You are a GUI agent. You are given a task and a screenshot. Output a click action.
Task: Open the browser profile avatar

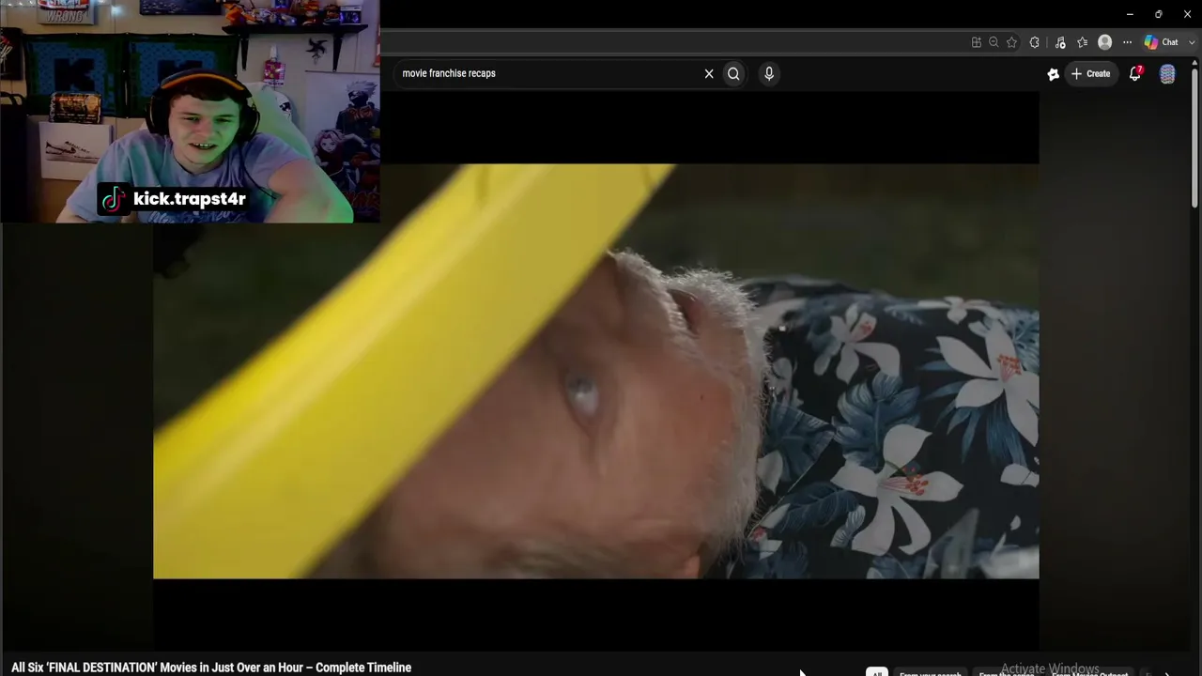click(x=1105, y=42)
